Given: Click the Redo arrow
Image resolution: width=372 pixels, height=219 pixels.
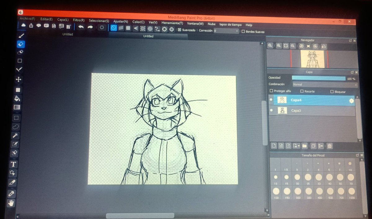Looking at the screenshot, I should pyautogui.click(x=90, y=27).
